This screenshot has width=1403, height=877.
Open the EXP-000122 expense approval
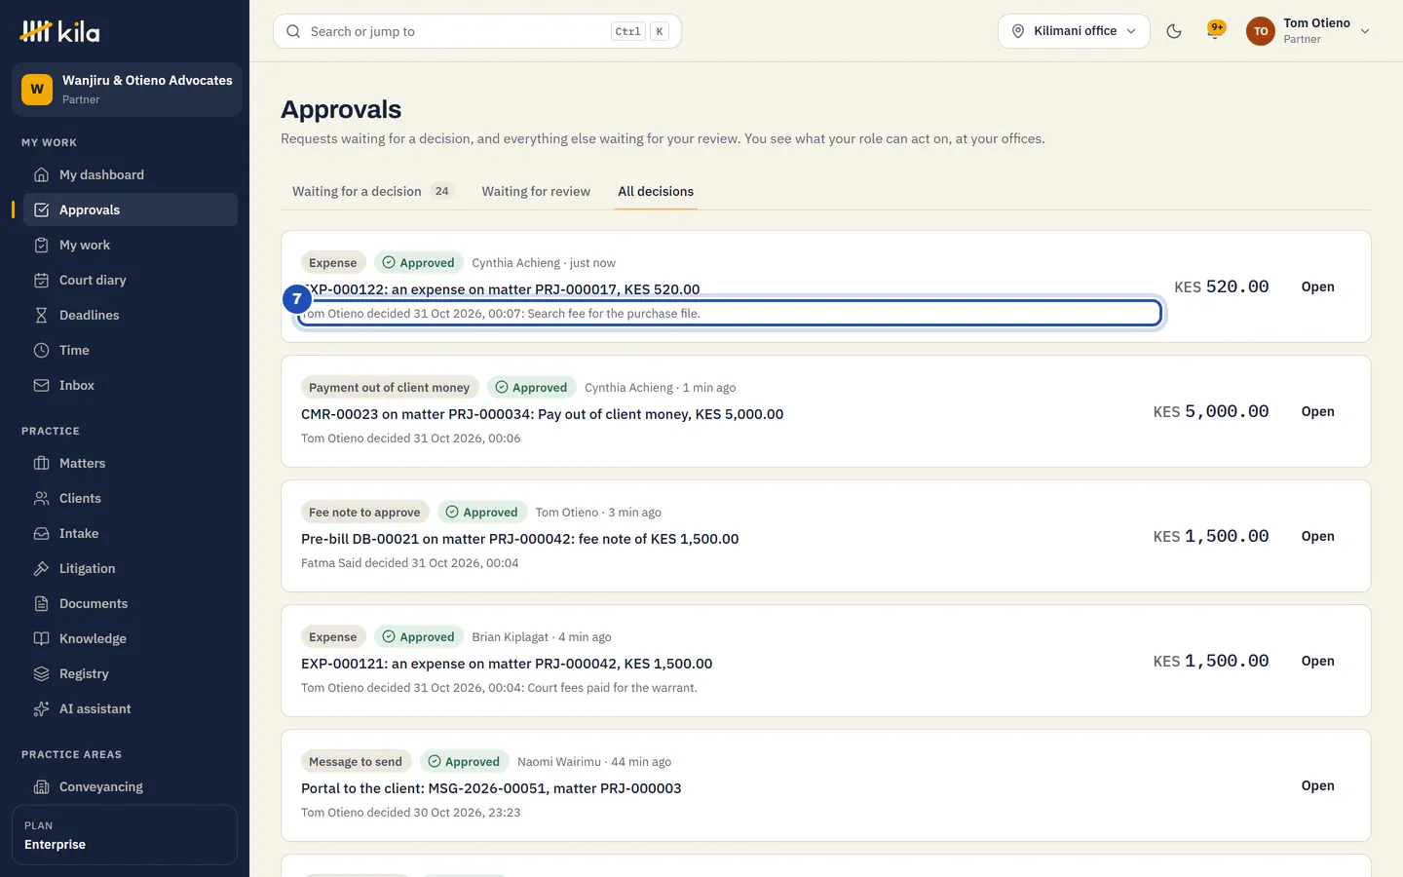click(x=1317, y=286)
